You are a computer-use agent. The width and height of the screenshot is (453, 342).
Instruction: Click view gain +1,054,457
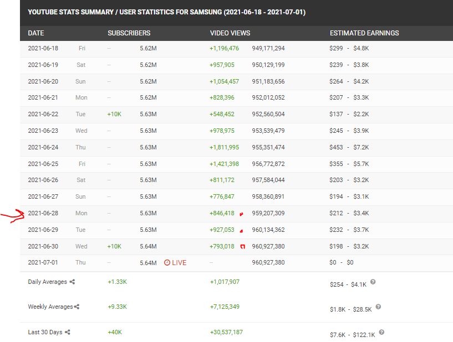224,81
